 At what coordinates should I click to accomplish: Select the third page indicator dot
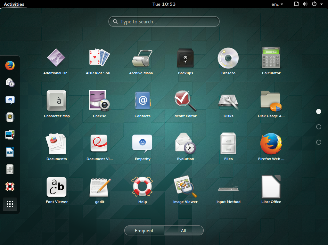[319, 142]
